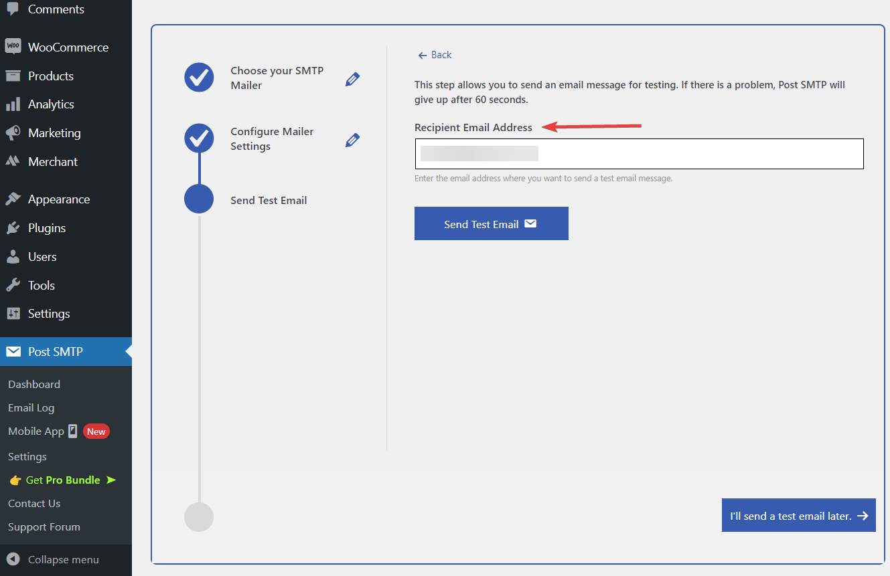Click the final grey step circle
Screen dimensions: 890x576
tap(199, 517)
